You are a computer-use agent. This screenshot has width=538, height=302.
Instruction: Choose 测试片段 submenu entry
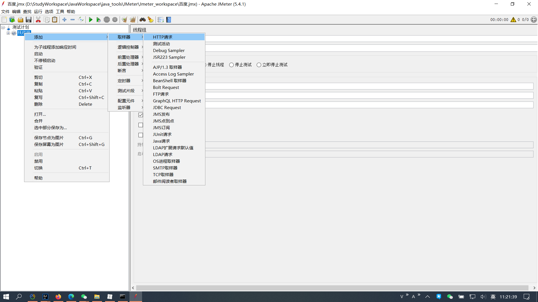tap(126, 91)
